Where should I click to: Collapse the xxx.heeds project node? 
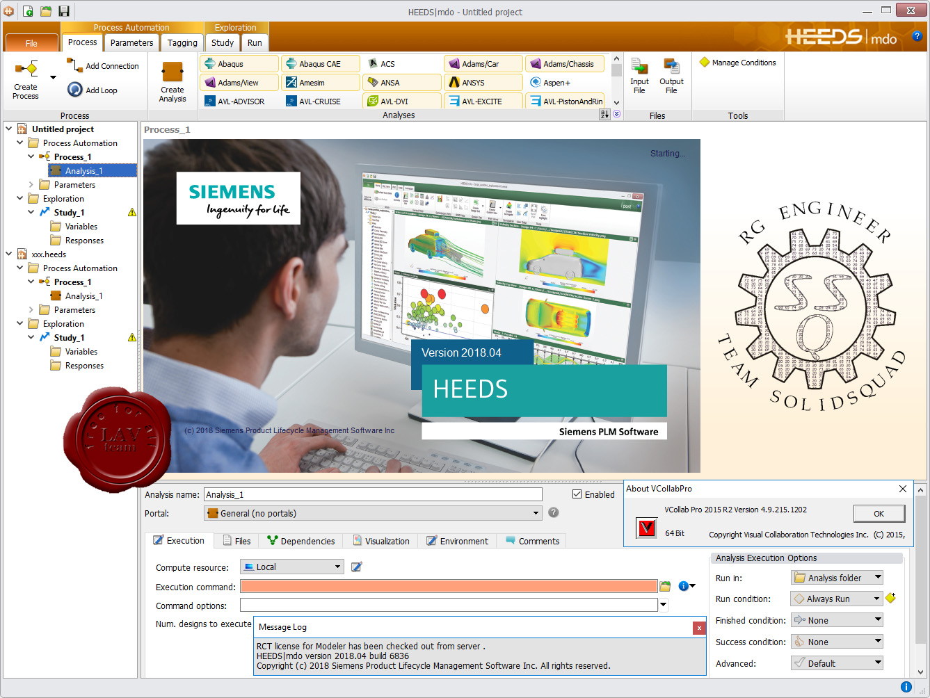coord(9,254)
